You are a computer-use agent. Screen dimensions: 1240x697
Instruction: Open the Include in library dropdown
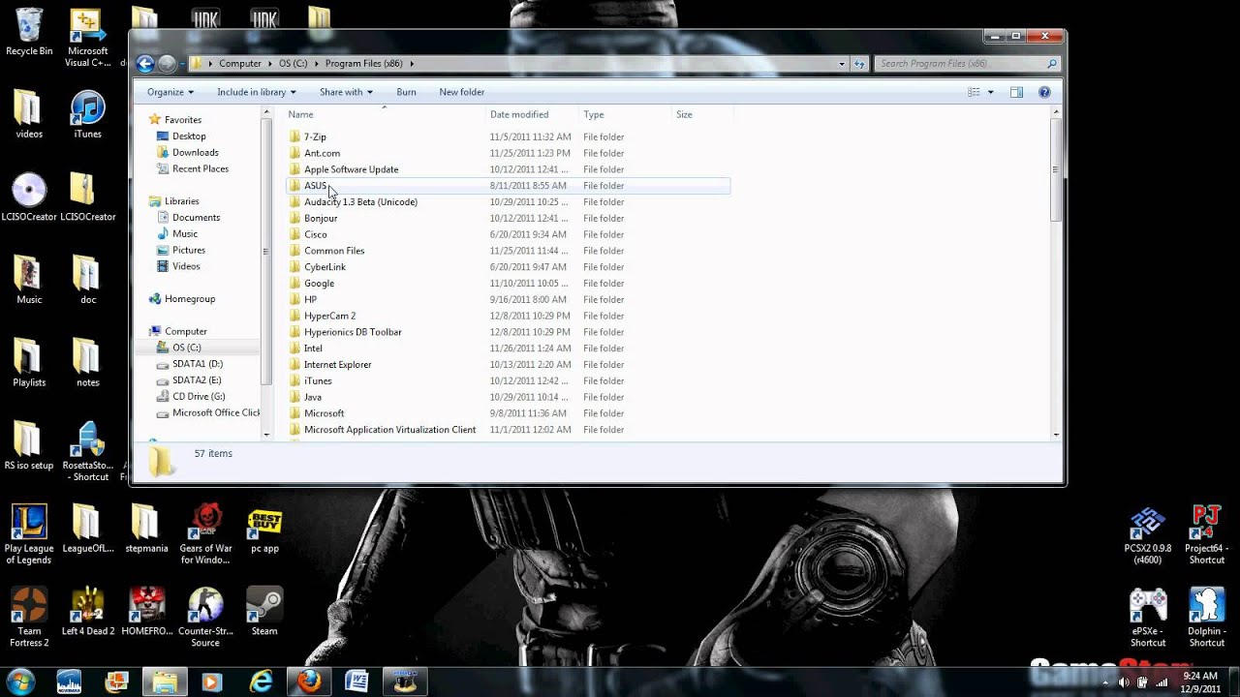coord(257,92)
